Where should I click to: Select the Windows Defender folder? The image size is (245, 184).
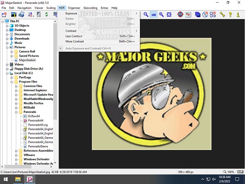point(37,159)
